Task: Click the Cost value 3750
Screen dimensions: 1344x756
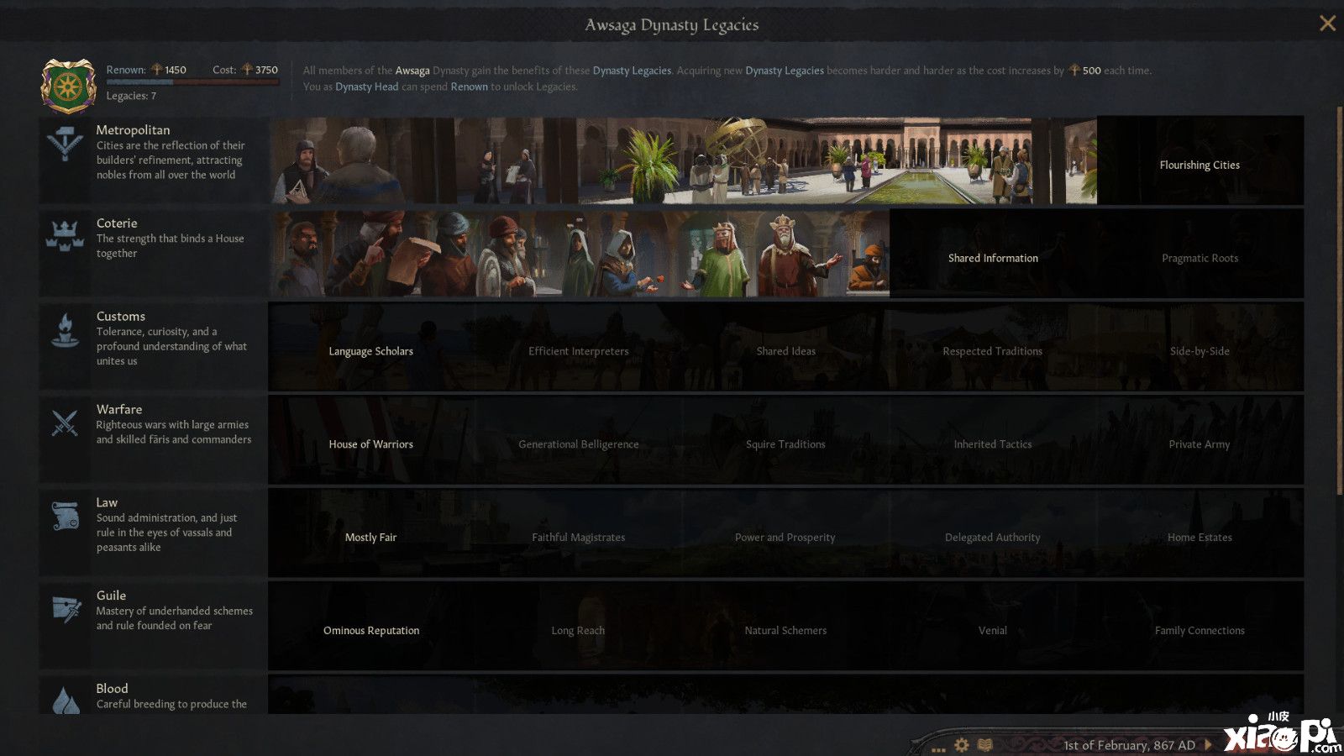Action: [x=266, y=70]
